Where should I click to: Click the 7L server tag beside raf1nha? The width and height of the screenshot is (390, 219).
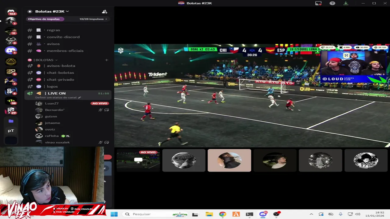(66, 136)
